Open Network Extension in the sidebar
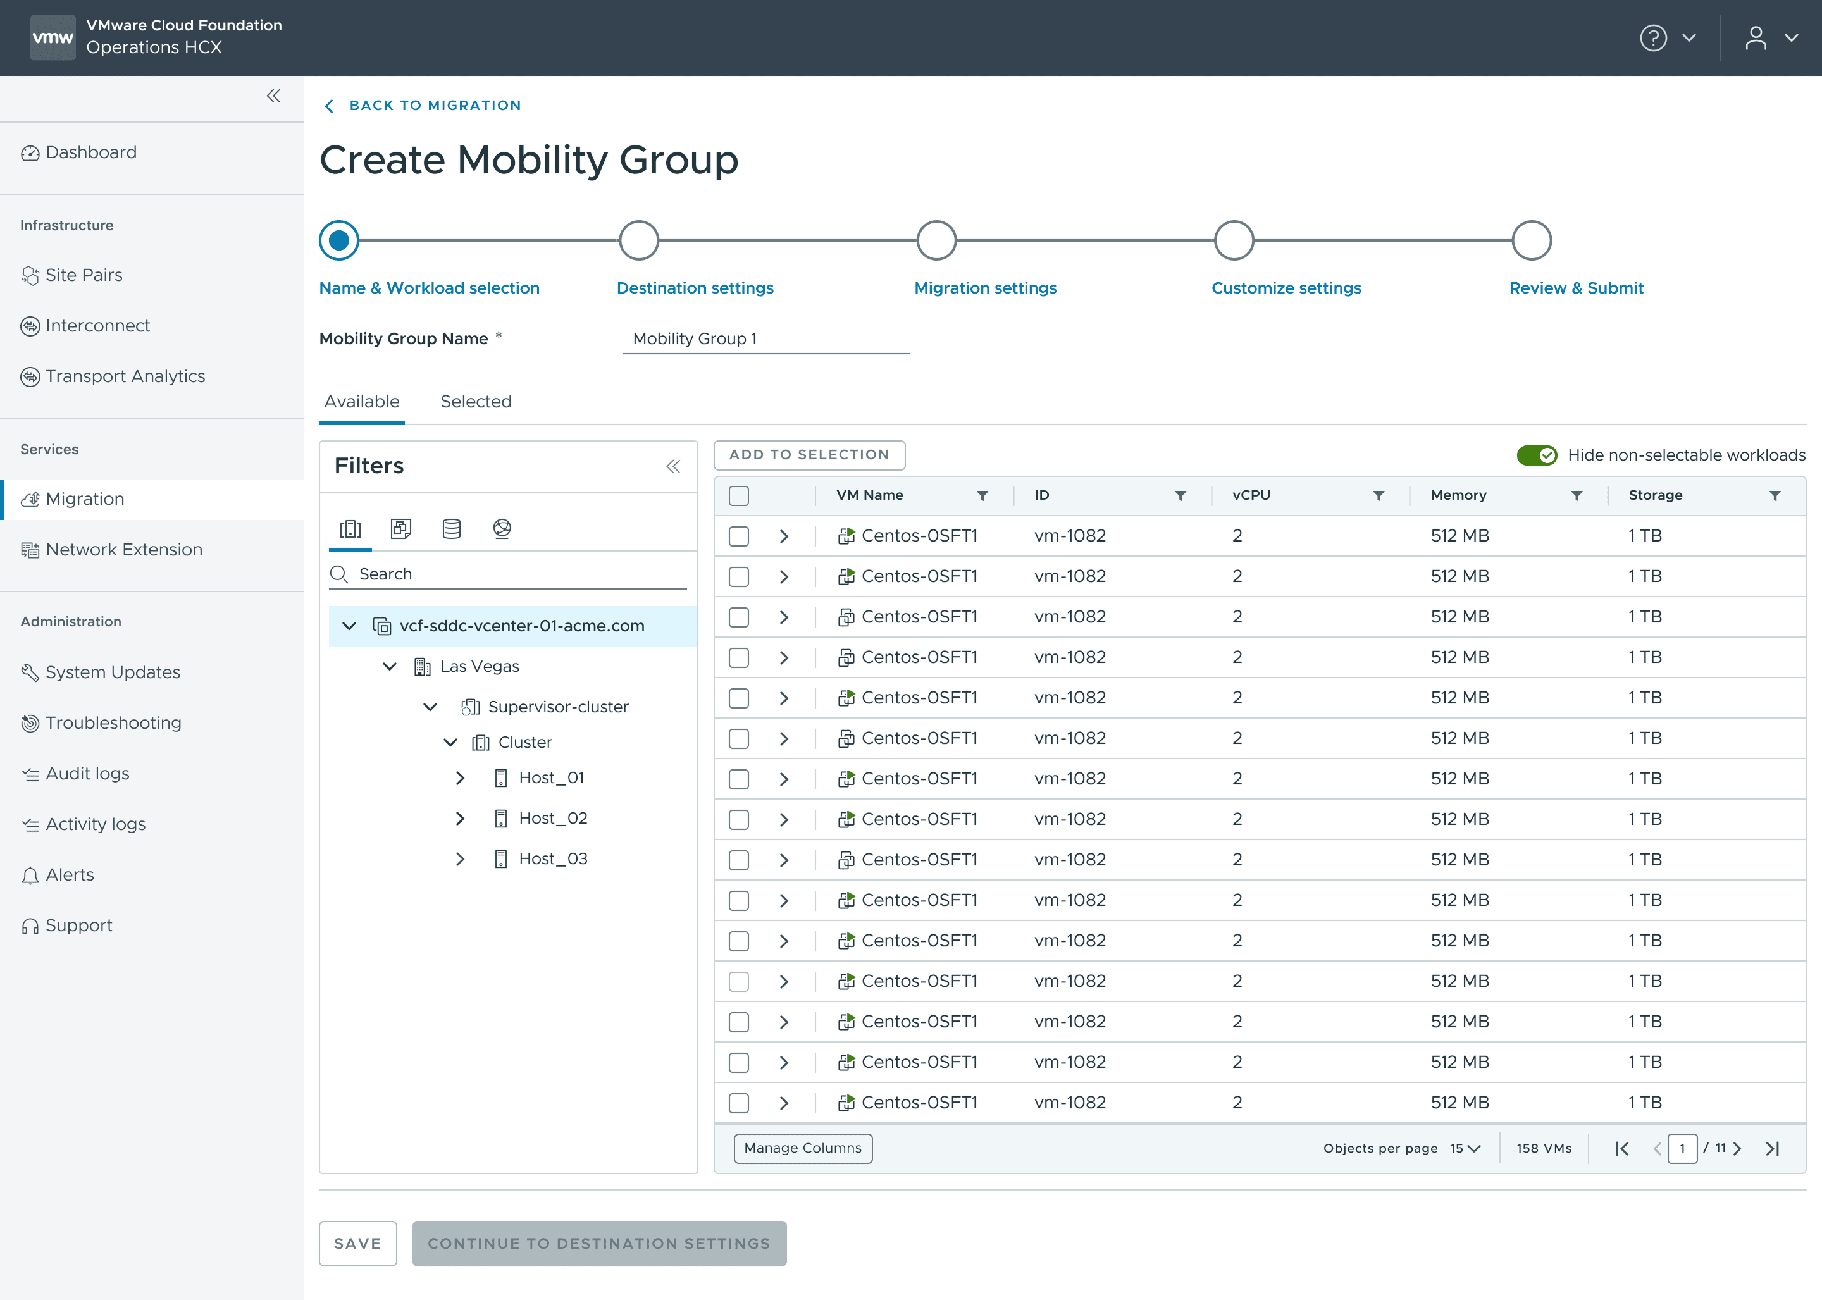The width and height of the screenshot is (1822, 1300). click(x=124, y=549)
